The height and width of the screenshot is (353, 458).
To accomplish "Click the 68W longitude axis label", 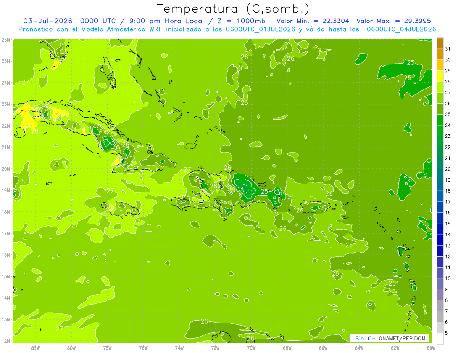I will (287, 348).
